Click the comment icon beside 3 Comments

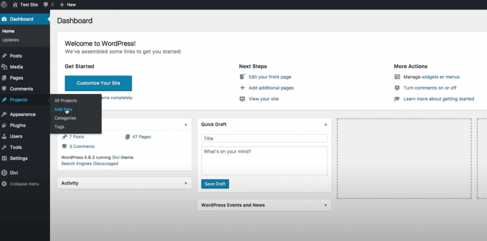(64, 146)
